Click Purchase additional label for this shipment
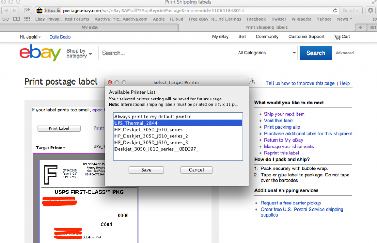The height and width of the screenshot is (243, 377). [308, 133]
